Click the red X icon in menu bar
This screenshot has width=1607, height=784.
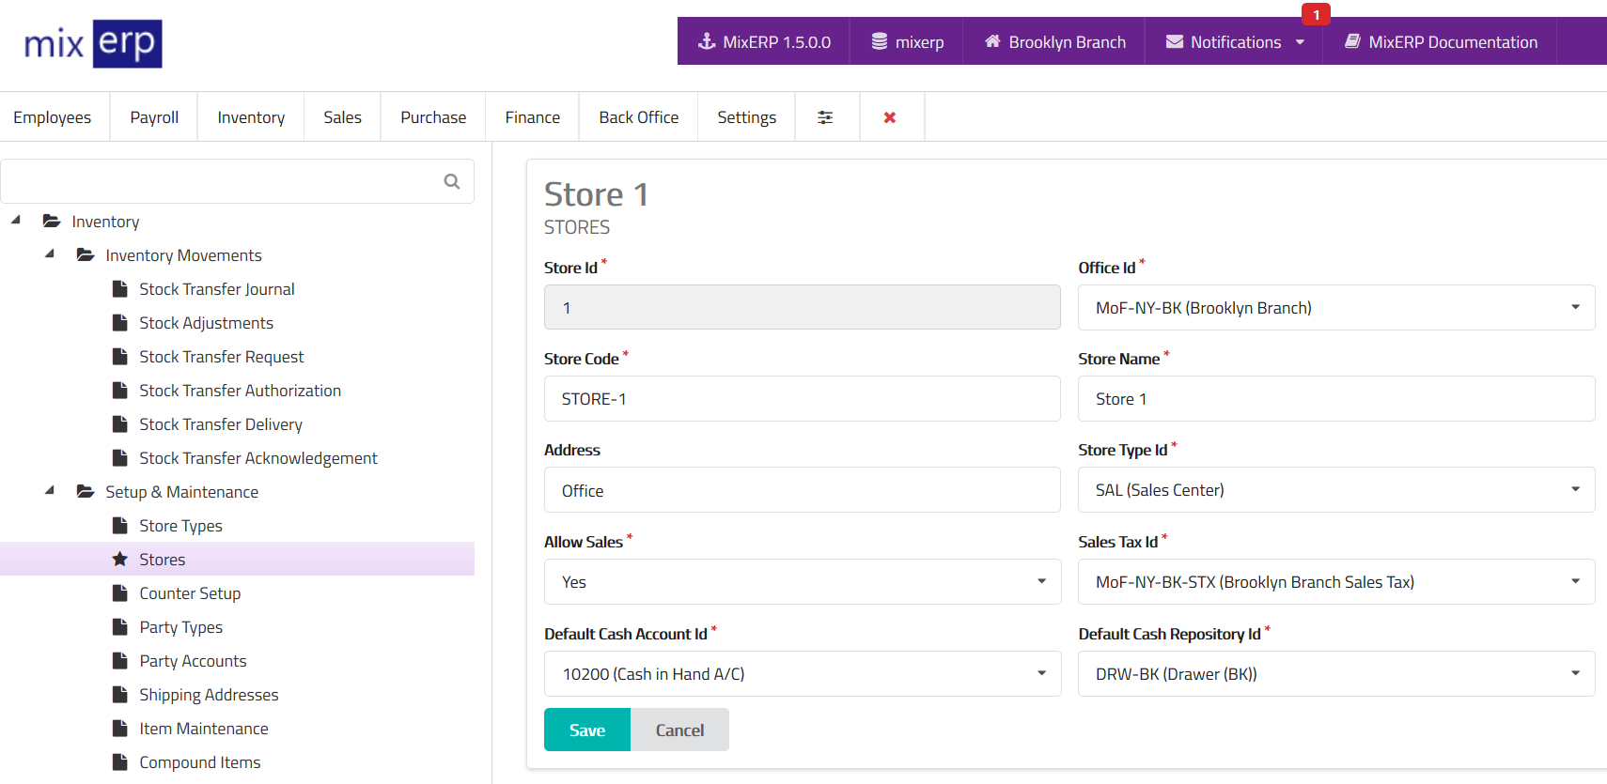coord(890,117)
